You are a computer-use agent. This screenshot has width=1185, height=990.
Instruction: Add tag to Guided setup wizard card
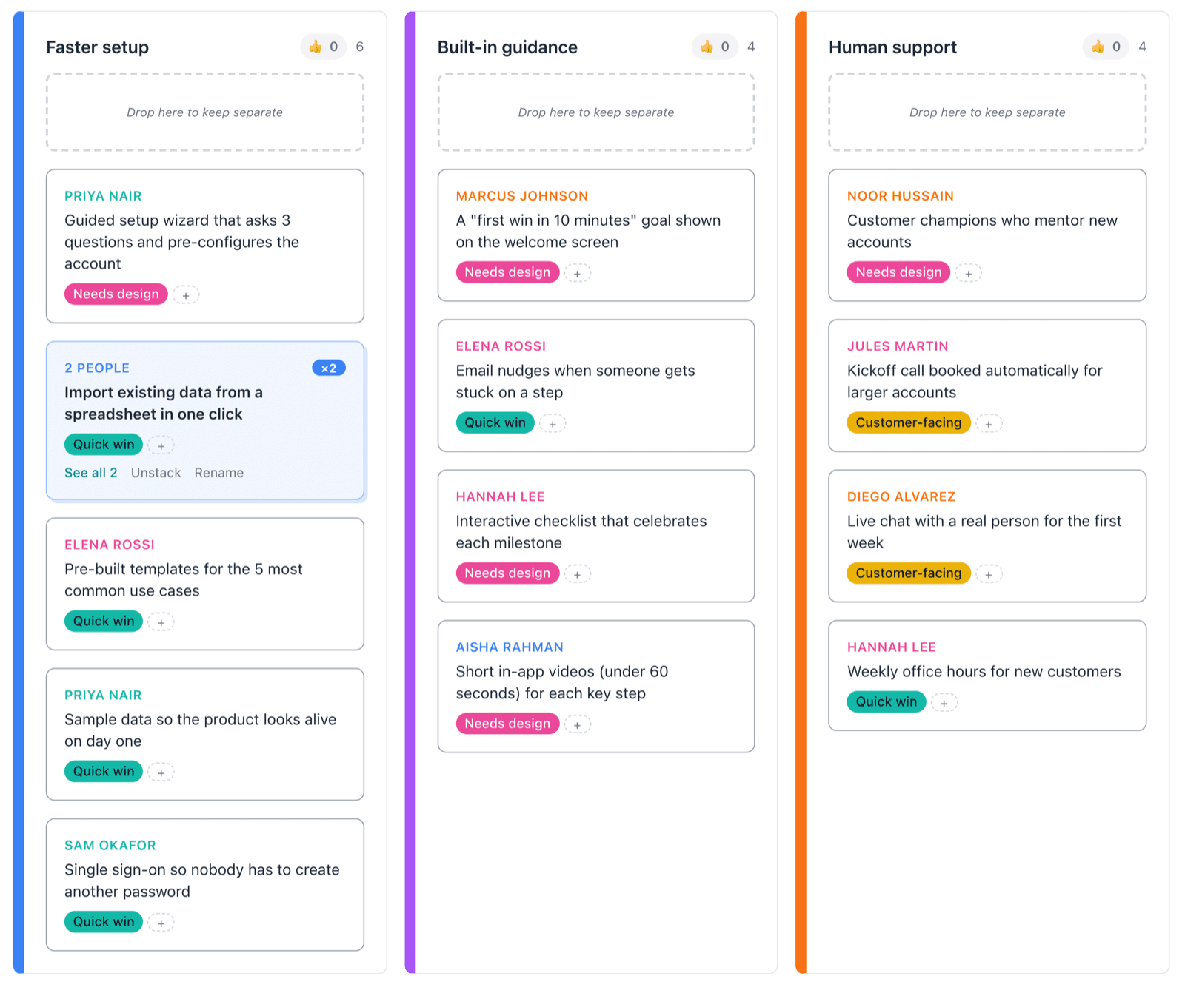(186, 295)
